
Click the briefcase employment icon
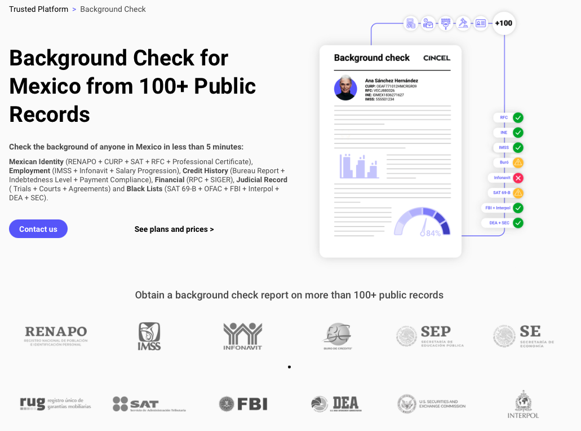pos(428,23)
